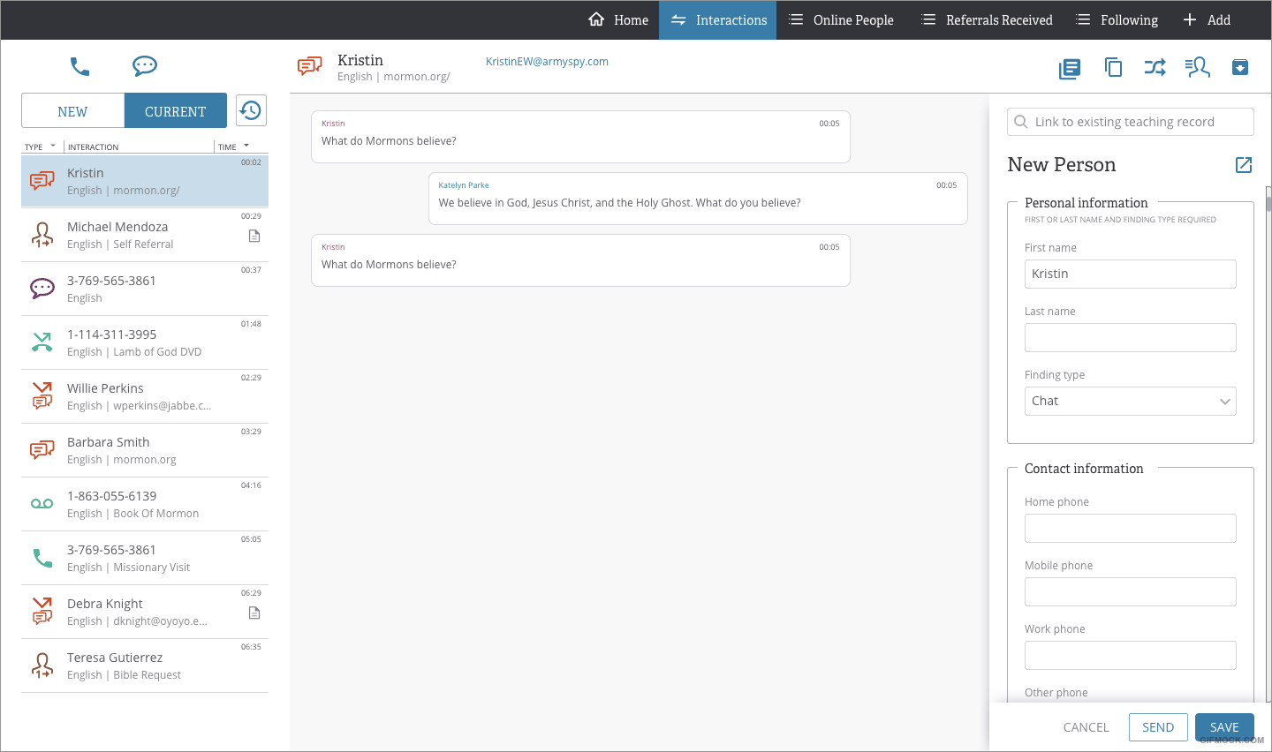Image resolution: width=1272 pixels, height=752 pixels.
Task: Select Kristin interaction row
Action: [x=145, y=181]
